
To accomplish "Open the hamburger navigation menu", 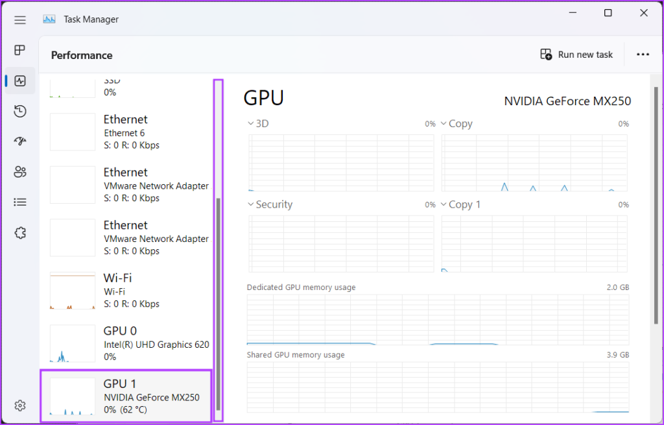I will coord(20,19).
